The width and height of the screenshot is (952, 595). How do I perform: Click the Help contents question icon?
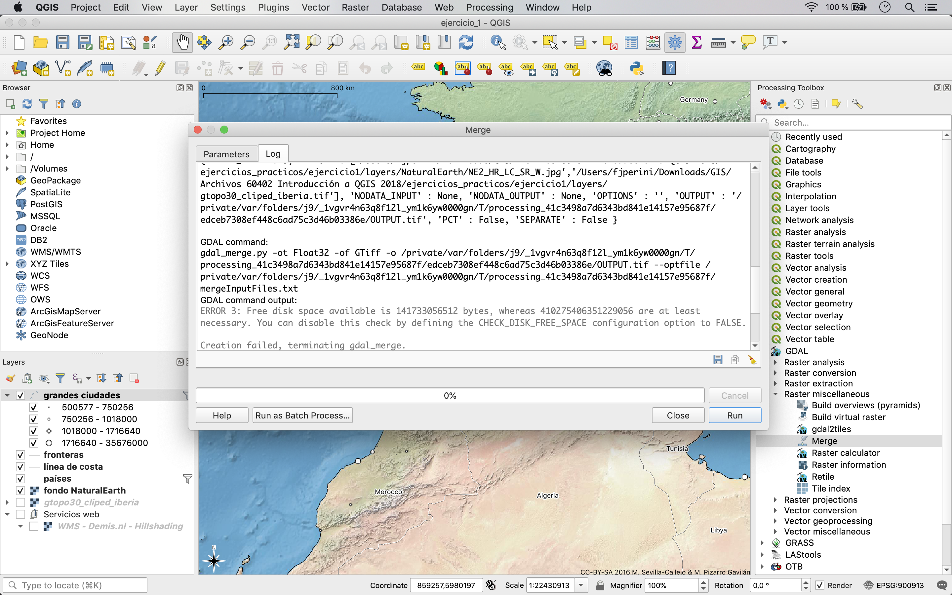coord(669,68)
